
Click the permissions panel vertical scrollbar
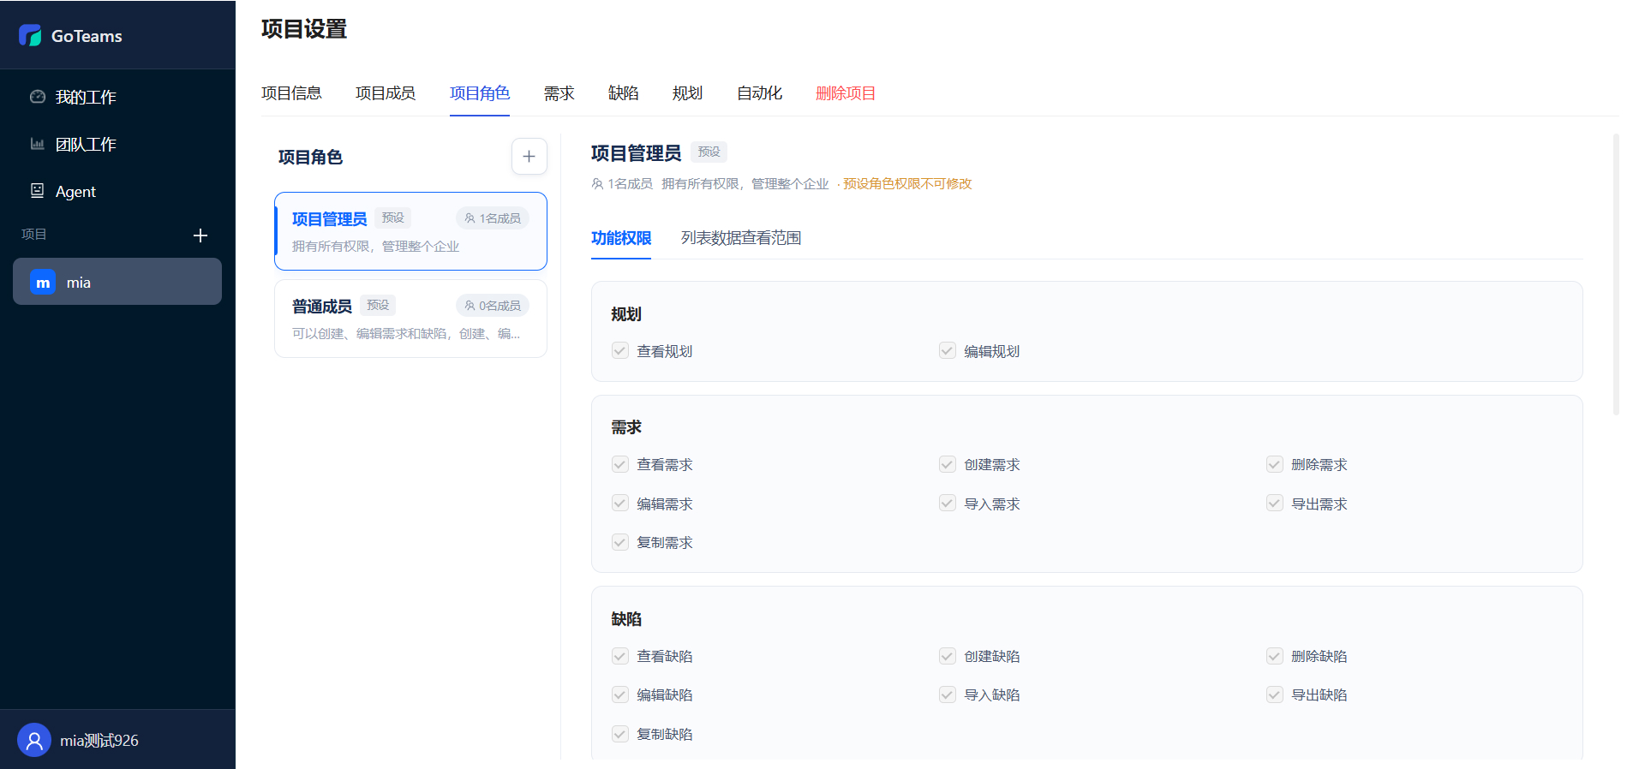click(x=1616, y=274)
